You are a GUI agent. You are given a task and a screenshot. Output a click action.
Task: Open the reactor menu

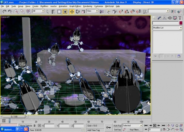point(53,6)
